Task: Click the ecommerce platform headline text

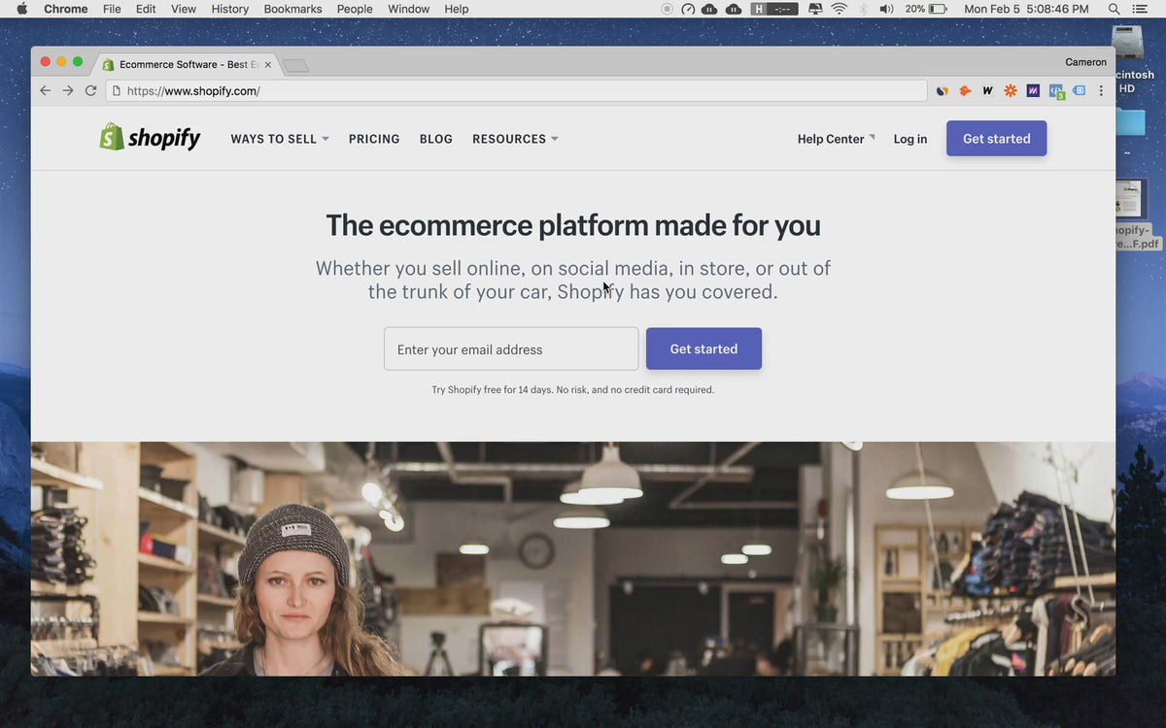Action: point(573,225)
